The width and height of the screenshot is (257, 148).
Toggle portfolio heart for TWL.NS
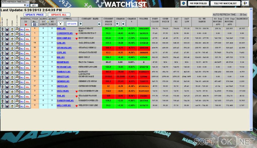tap(76, 96)
